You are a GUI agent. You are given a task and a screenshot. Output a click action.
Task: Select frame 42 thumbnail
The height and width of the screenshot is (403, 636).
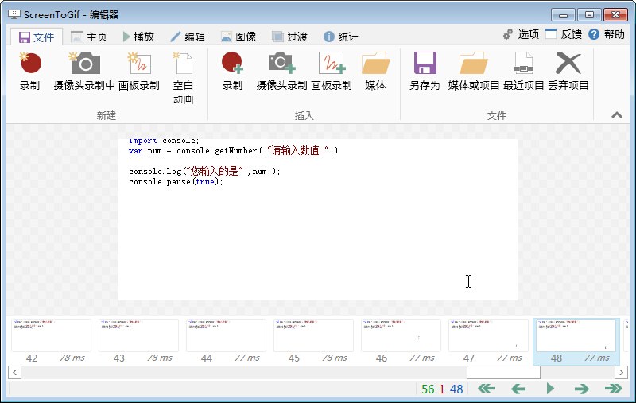51,341
